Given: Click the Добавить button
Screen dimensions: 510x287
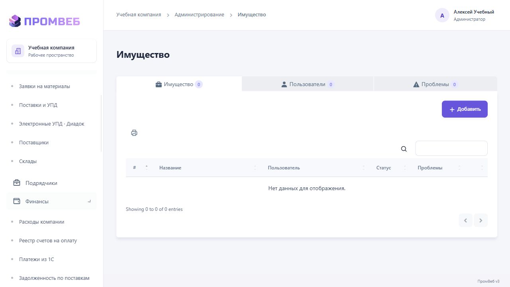Looking at the screenshot, I should click(465, 109).
